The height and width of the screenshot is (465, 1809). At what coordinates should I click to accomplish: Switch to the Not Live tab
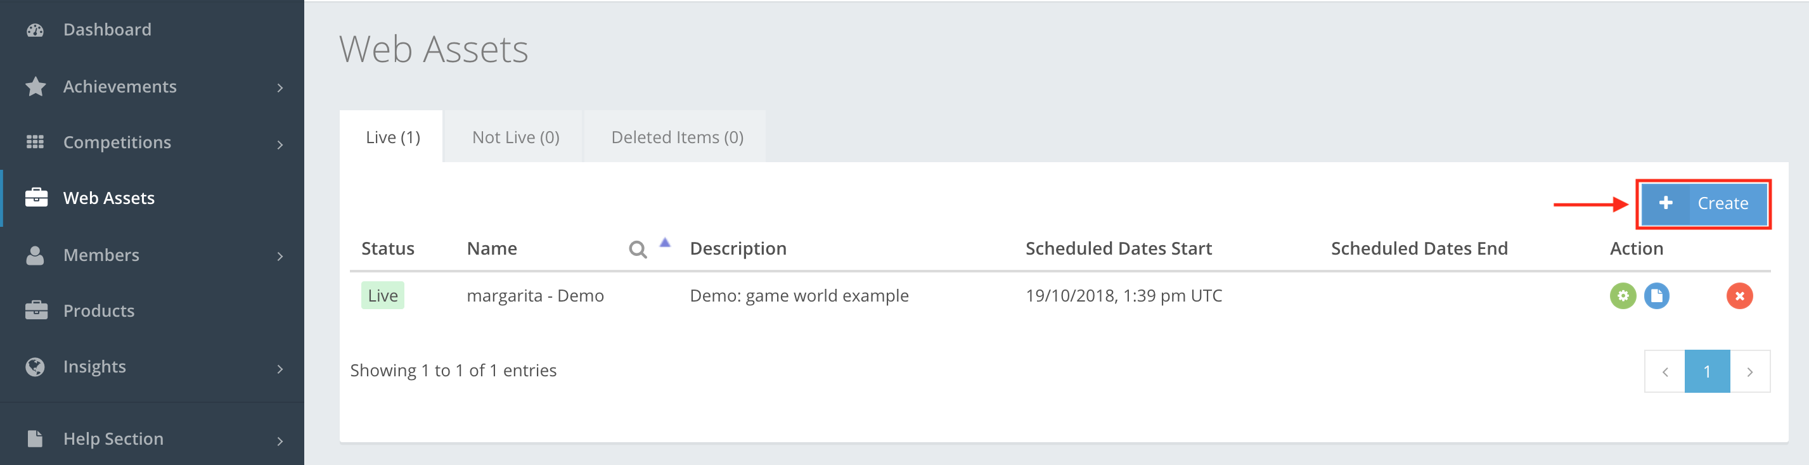coord(515,136)
